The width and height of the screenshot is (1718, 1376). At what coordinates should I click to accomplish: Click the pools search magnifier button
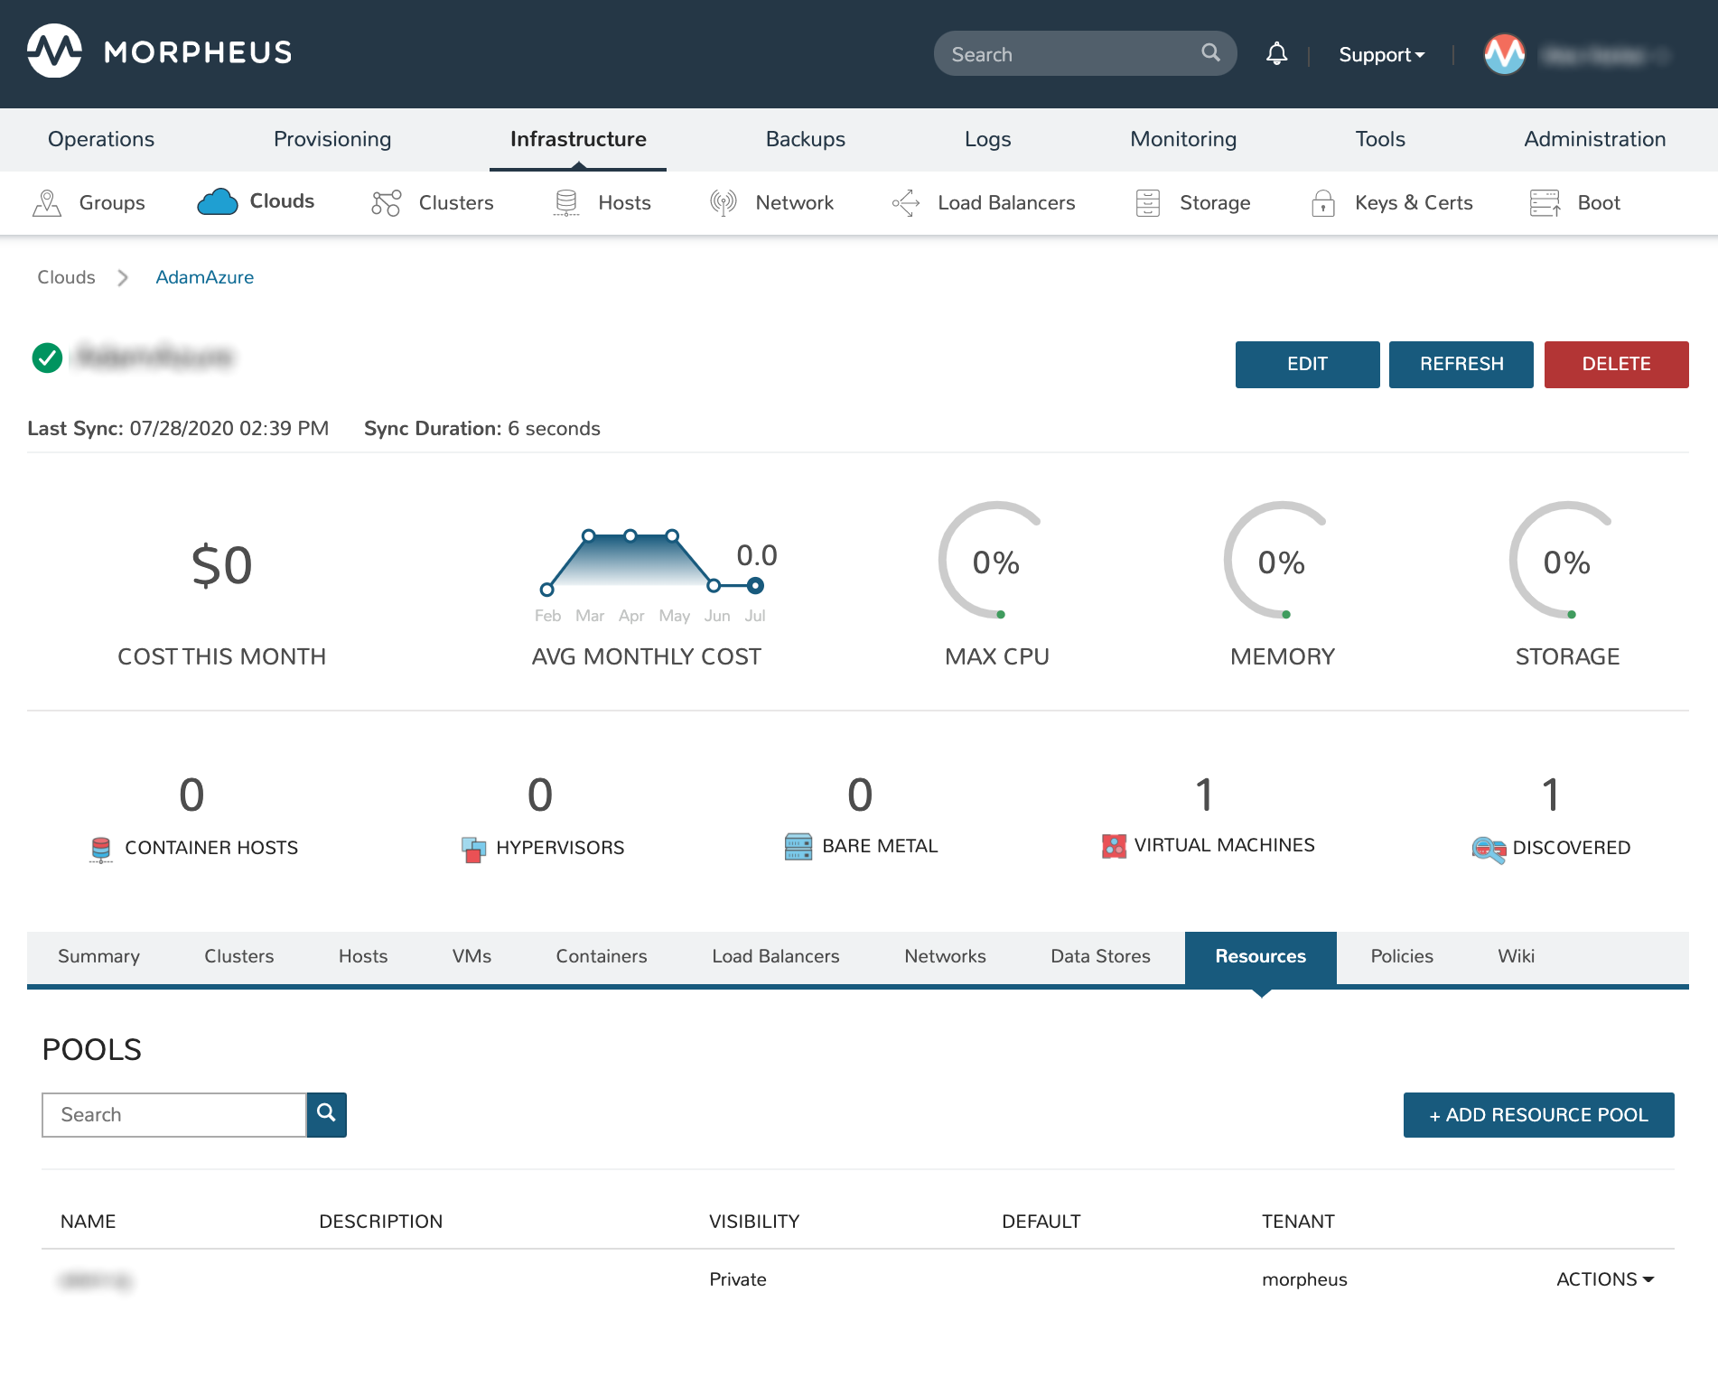(x=326, y=1114)
